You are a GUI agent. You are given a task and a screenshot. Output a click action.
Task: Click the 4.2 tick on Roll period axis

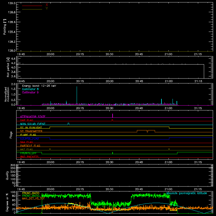(x=13, y=63)
